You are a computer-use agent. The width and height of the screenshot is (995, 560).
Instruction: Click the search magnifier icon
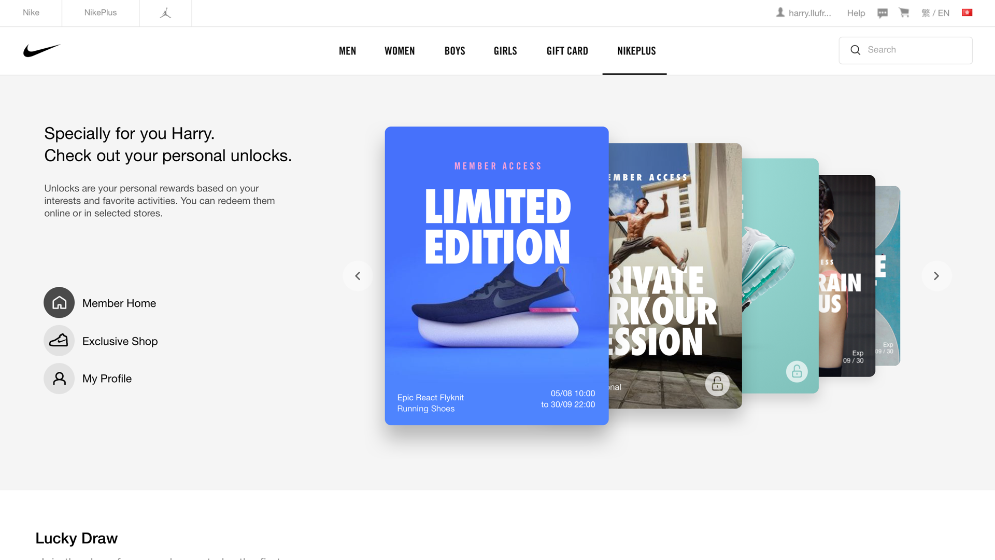pyautogui.click(x=856, y=50)
